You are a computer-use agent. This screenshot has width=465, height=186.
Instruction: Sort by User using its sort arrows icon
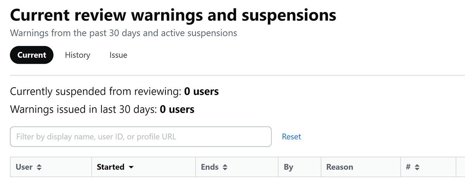click(39, 167)
